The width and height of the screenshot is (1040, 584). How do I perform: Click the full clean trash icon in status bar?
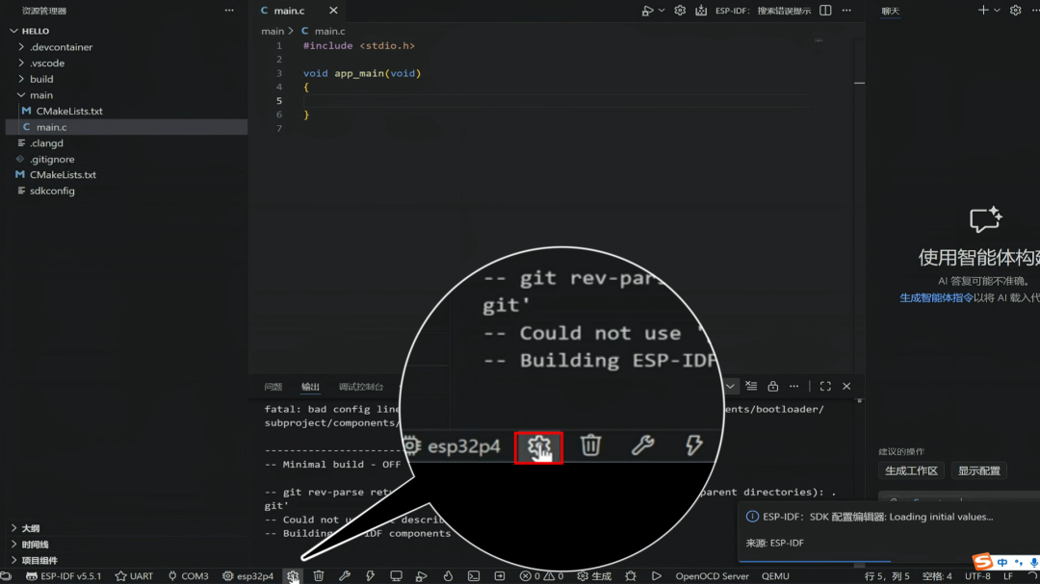coord(319,576)
